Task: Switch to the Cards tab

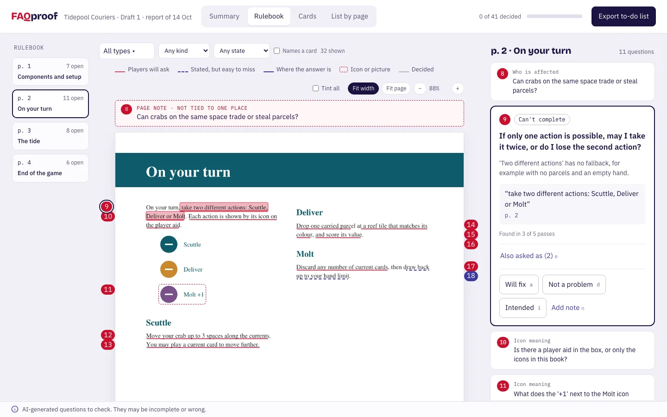Action: click(307, 16)
